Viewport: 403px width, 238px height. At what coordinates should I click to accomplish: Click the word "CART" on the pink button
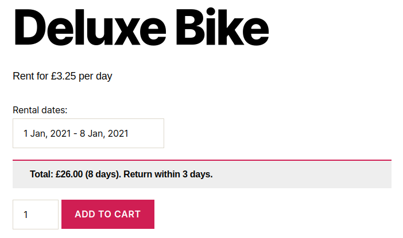tap(127, 215)
